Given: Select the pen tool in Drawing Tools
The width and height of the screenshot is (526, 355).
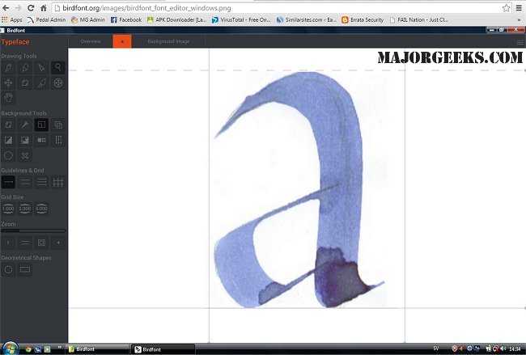Looking at the screenshot, I should click(8, 67).
